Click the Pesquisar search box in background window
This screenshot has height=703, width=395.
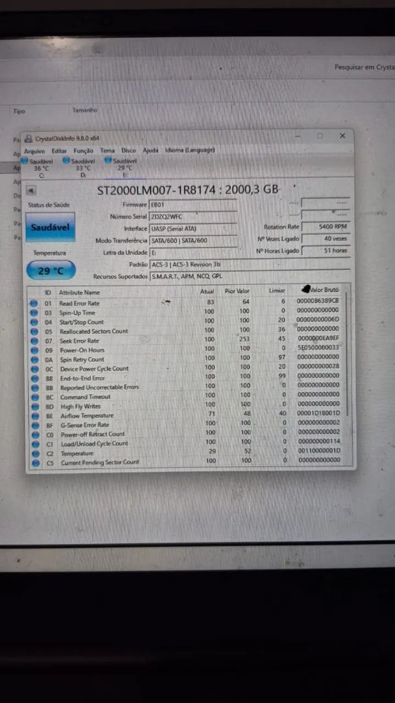pos(364,67)
